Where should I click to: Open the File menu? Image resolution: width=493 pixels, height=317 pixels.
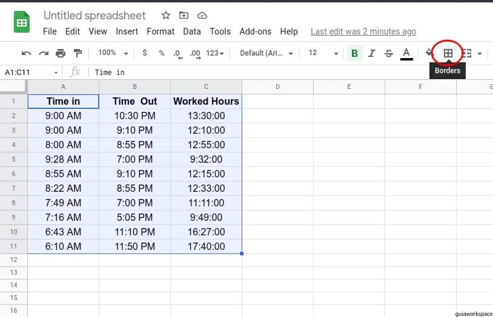click(x=50, y=31)
